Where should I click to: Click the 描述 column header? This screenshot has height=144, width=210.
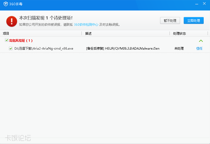88,34
